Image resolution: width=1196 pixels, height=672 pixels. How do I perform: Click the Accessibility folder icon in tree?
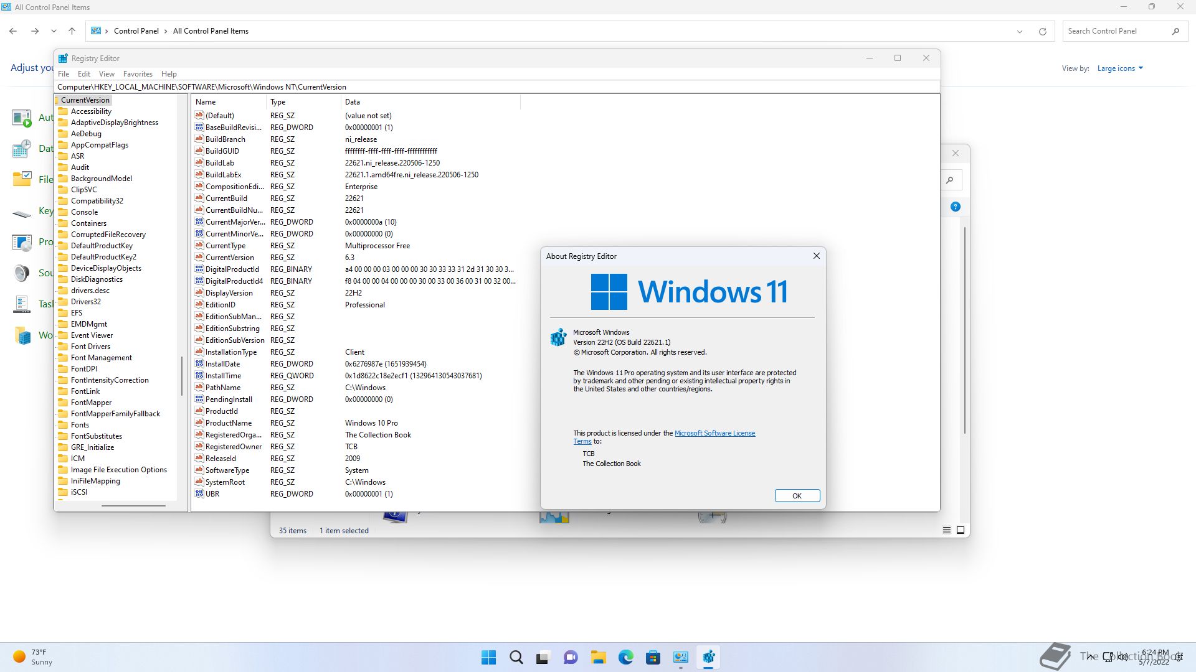pos(63,111)
